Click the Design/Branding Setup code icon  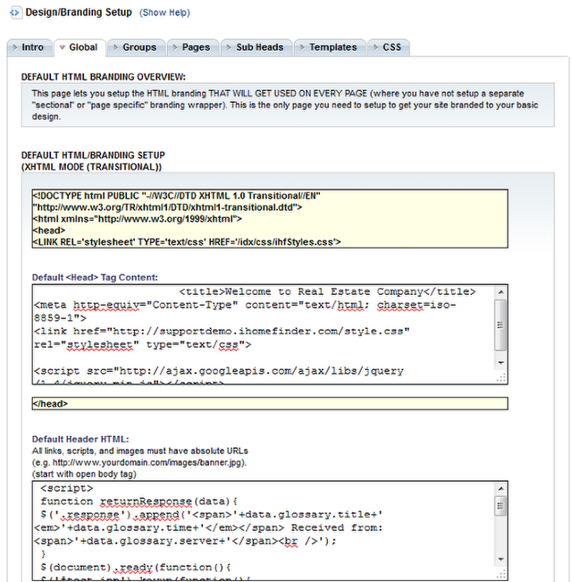click(15, 13)
